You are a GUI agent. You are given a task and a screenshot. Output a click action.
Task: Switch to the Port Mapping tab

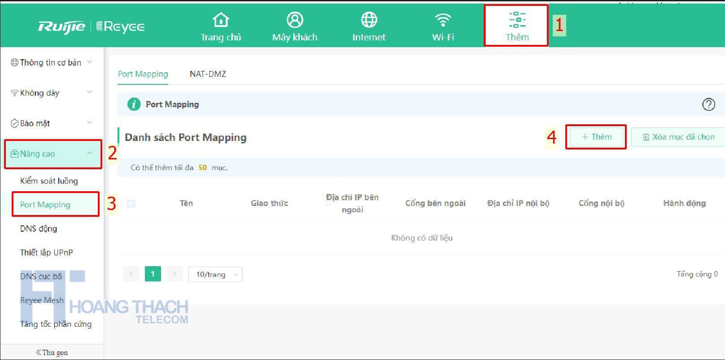click(143, 74)
